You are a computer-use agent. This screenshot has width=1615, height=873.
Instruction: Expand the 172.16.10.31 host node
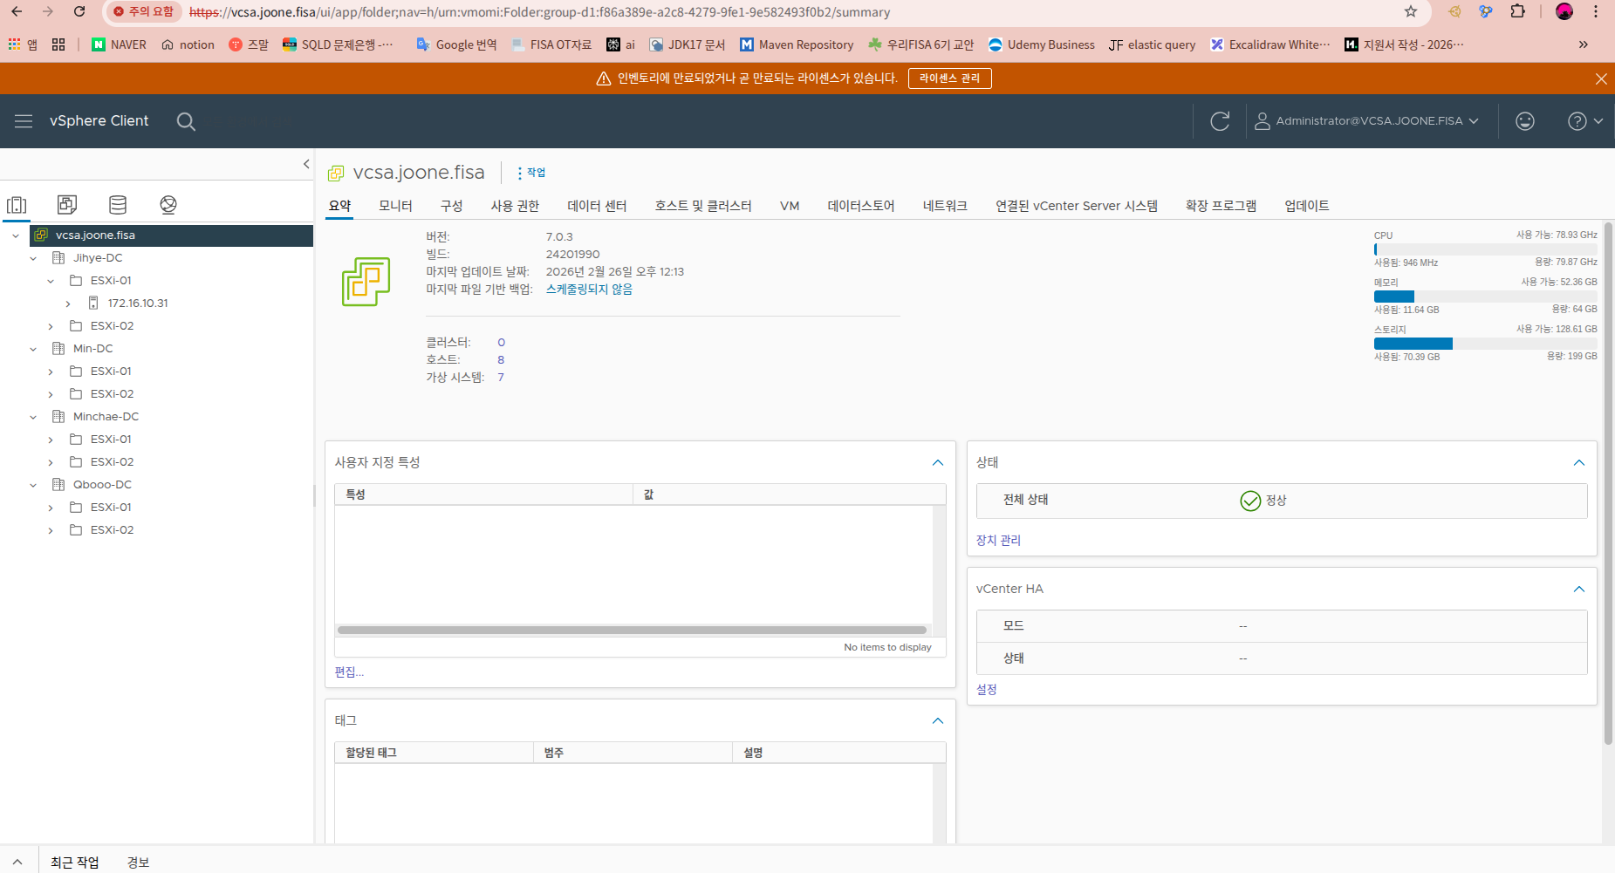click(68, 304)
